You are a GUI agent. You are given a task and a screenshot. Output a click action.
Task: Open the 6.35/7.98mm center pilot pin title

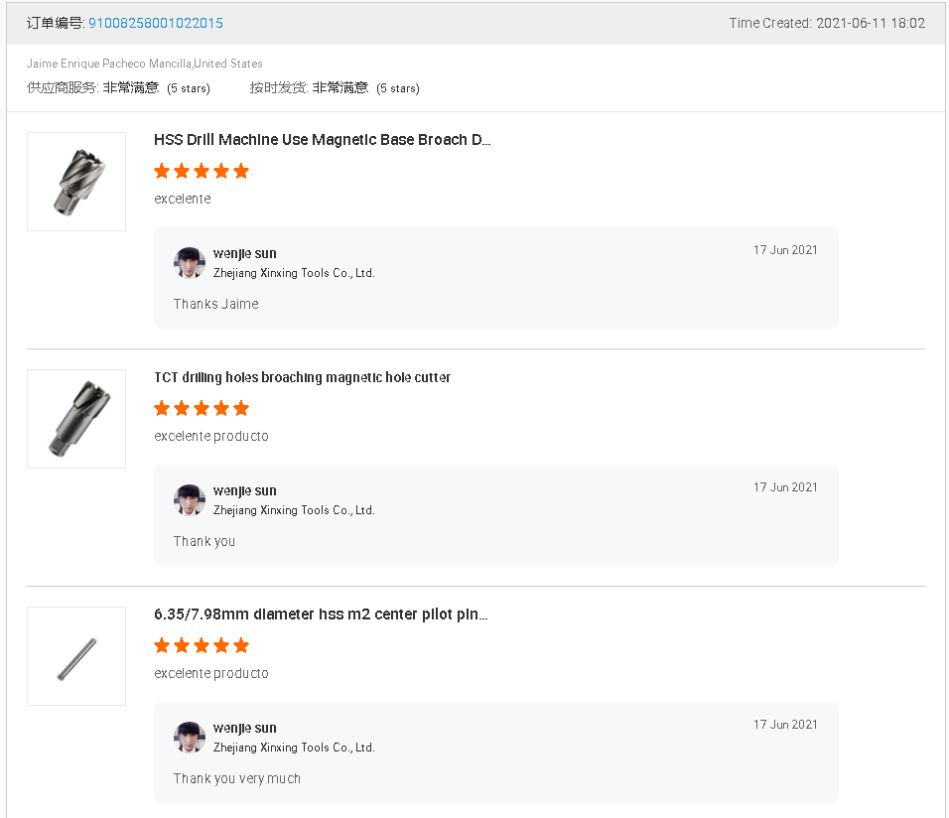(321, 614)
